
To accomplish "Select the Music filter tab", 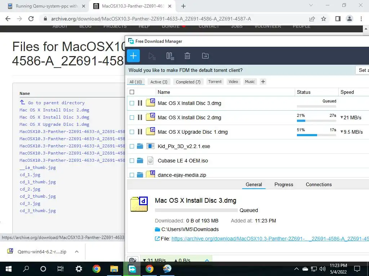I will click(x=250, y=82).
